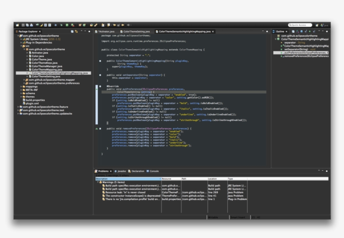Toggle Link with Editor in Package Explorer
This screenshot has height=238, width=344.
pos(76,31)
